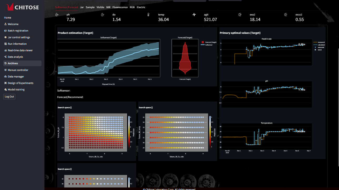This screenshot has height=190, width=339.
Task: Click the icon beside Design of Experiments
Action: pyautogui.click(x=6, y=83)
